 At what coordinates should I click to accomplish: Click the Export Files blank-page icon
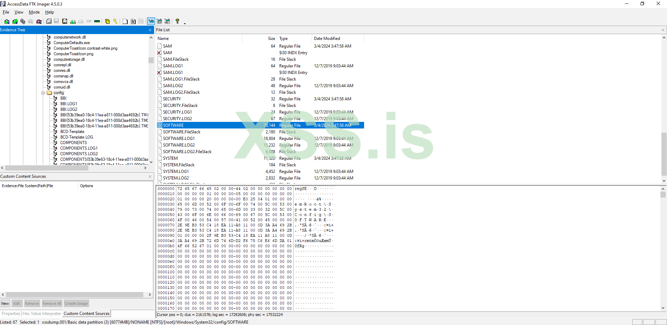(x=125, y=22)
